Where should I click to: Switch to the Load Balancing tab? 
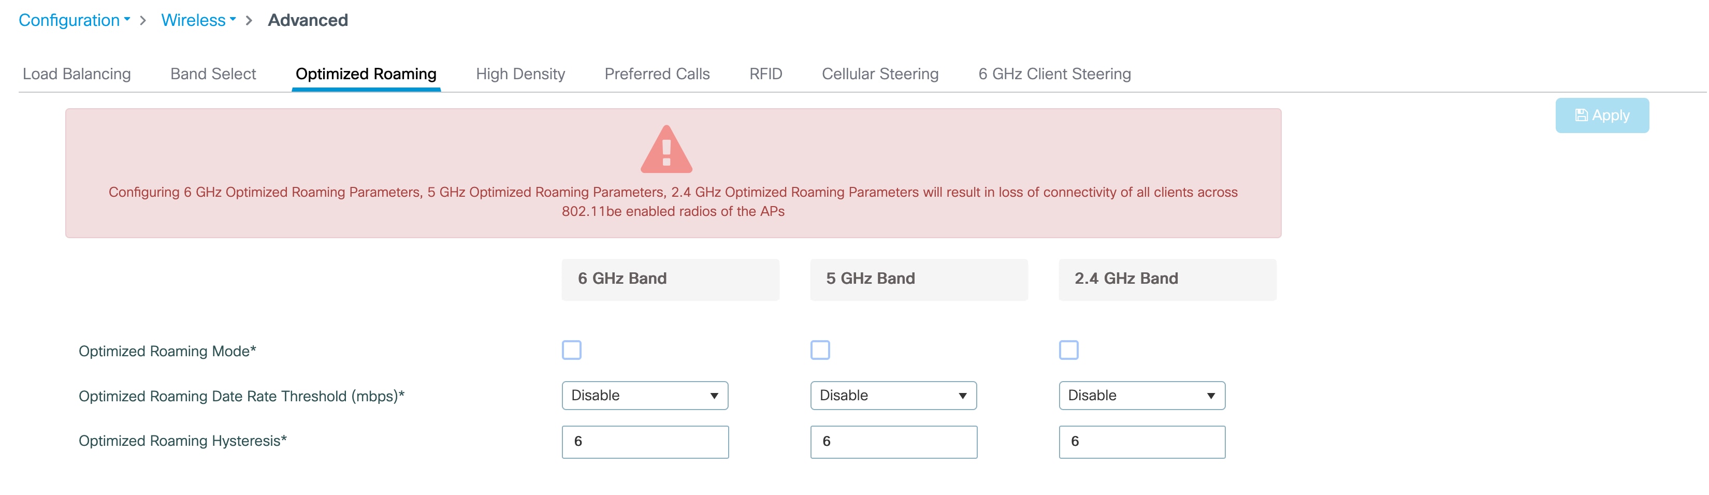click(76, 74)
